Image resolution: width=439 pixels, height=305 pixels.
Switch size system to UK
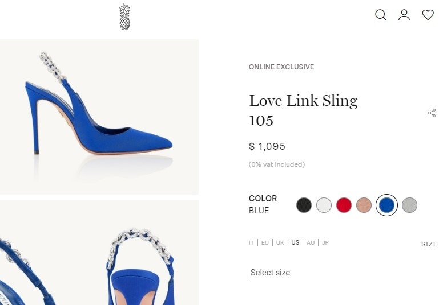click(x=280, y=243)
